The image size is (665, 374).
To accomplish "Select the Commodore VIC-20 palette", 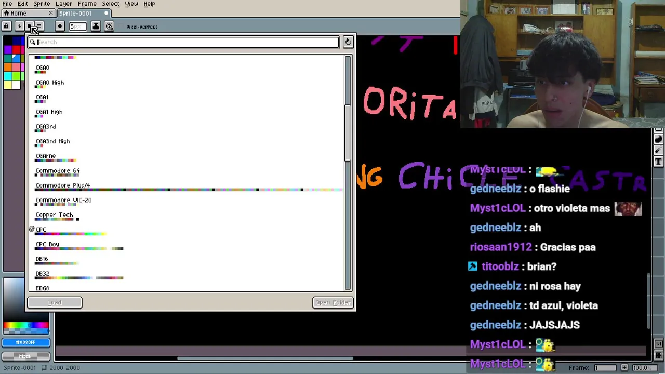I will [x=187, y=202].
